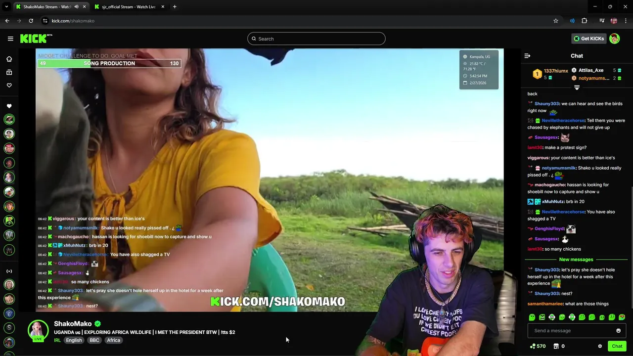633x356 pixels.
Task: Open the browser profile avatar
Action: 614,21
